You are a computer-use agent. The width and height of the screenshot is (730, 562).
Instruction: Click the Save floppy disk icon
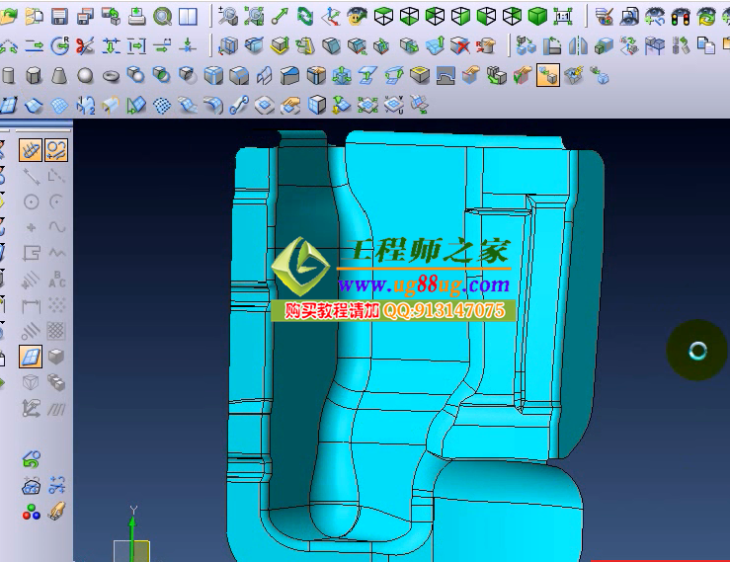tap(59, 16)
